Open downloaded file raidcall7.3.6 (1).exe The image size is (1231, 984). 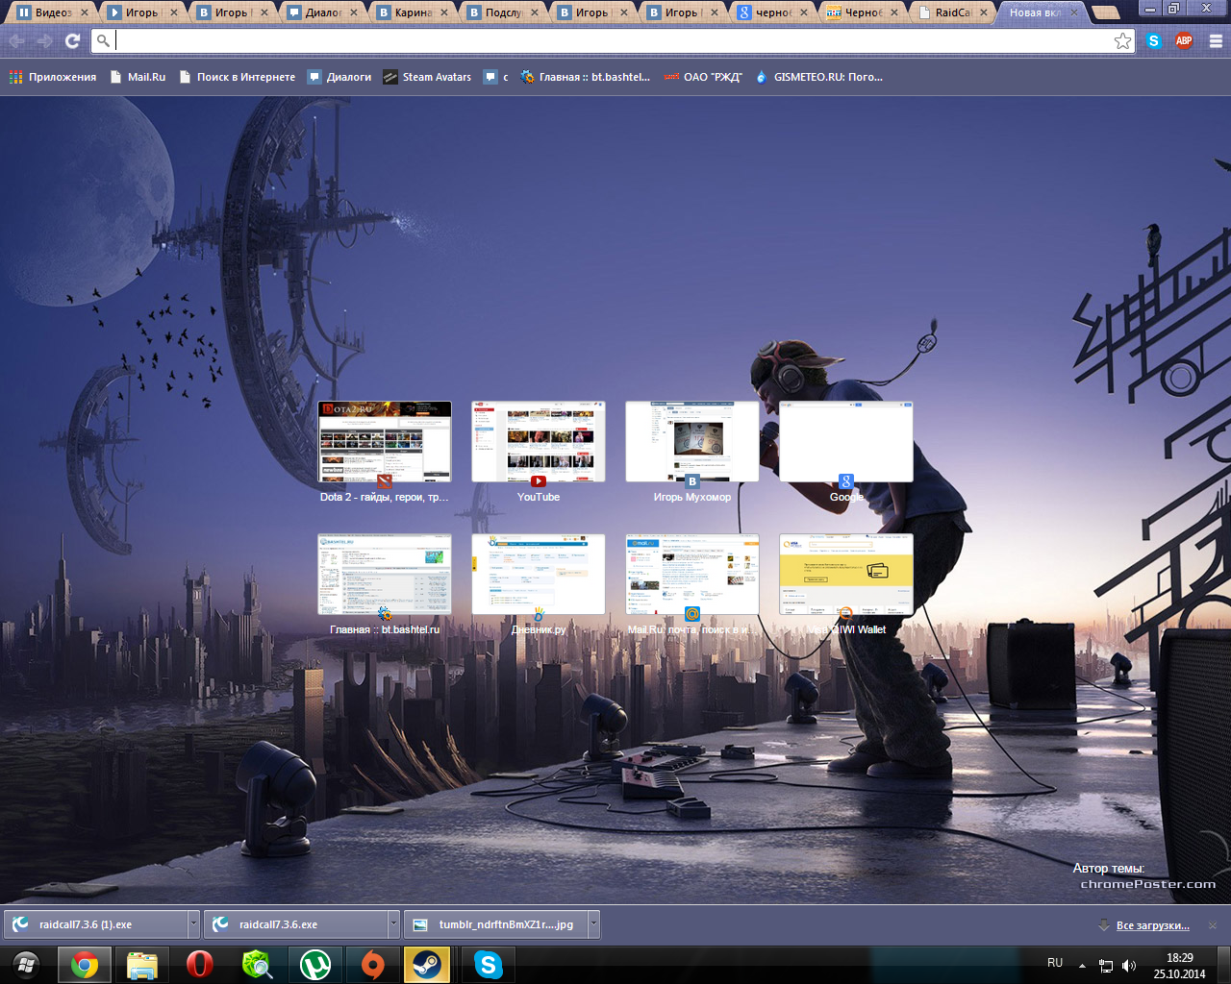(x=96, y=924)
